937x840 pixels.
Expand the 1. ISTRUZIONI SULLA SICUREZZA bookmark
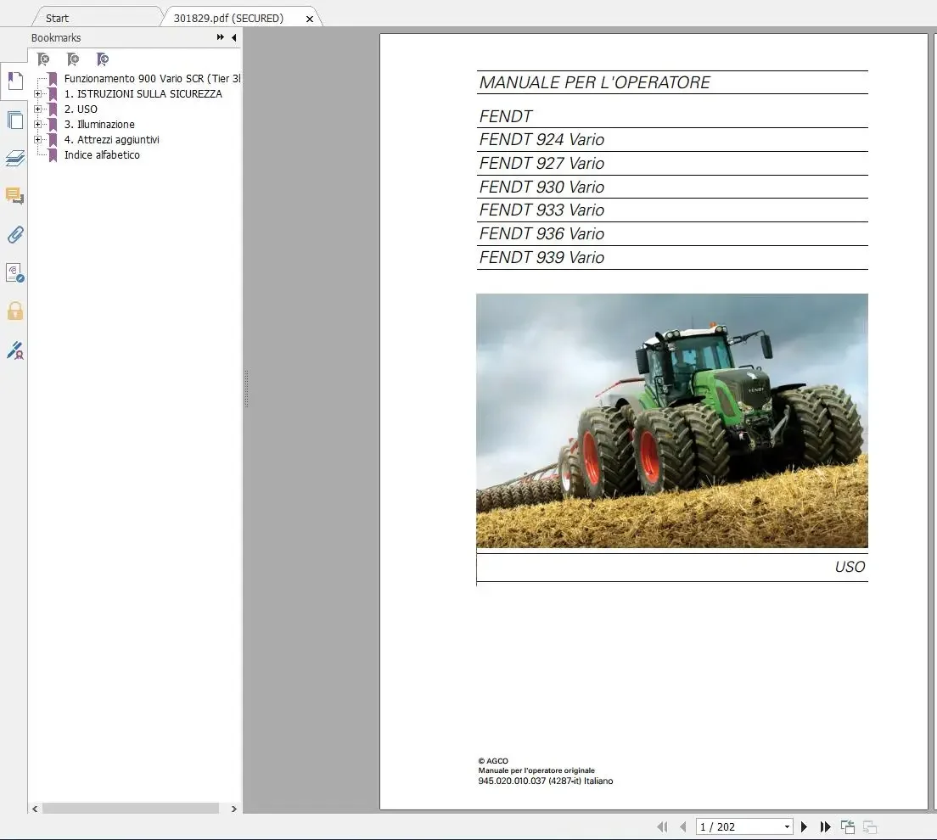[37, 94]
